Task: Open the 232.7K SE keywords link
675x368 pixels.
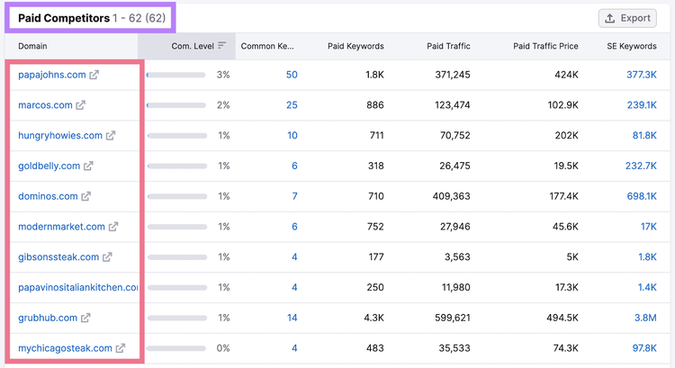Action: pyautogui.click(x=641, y=166)
